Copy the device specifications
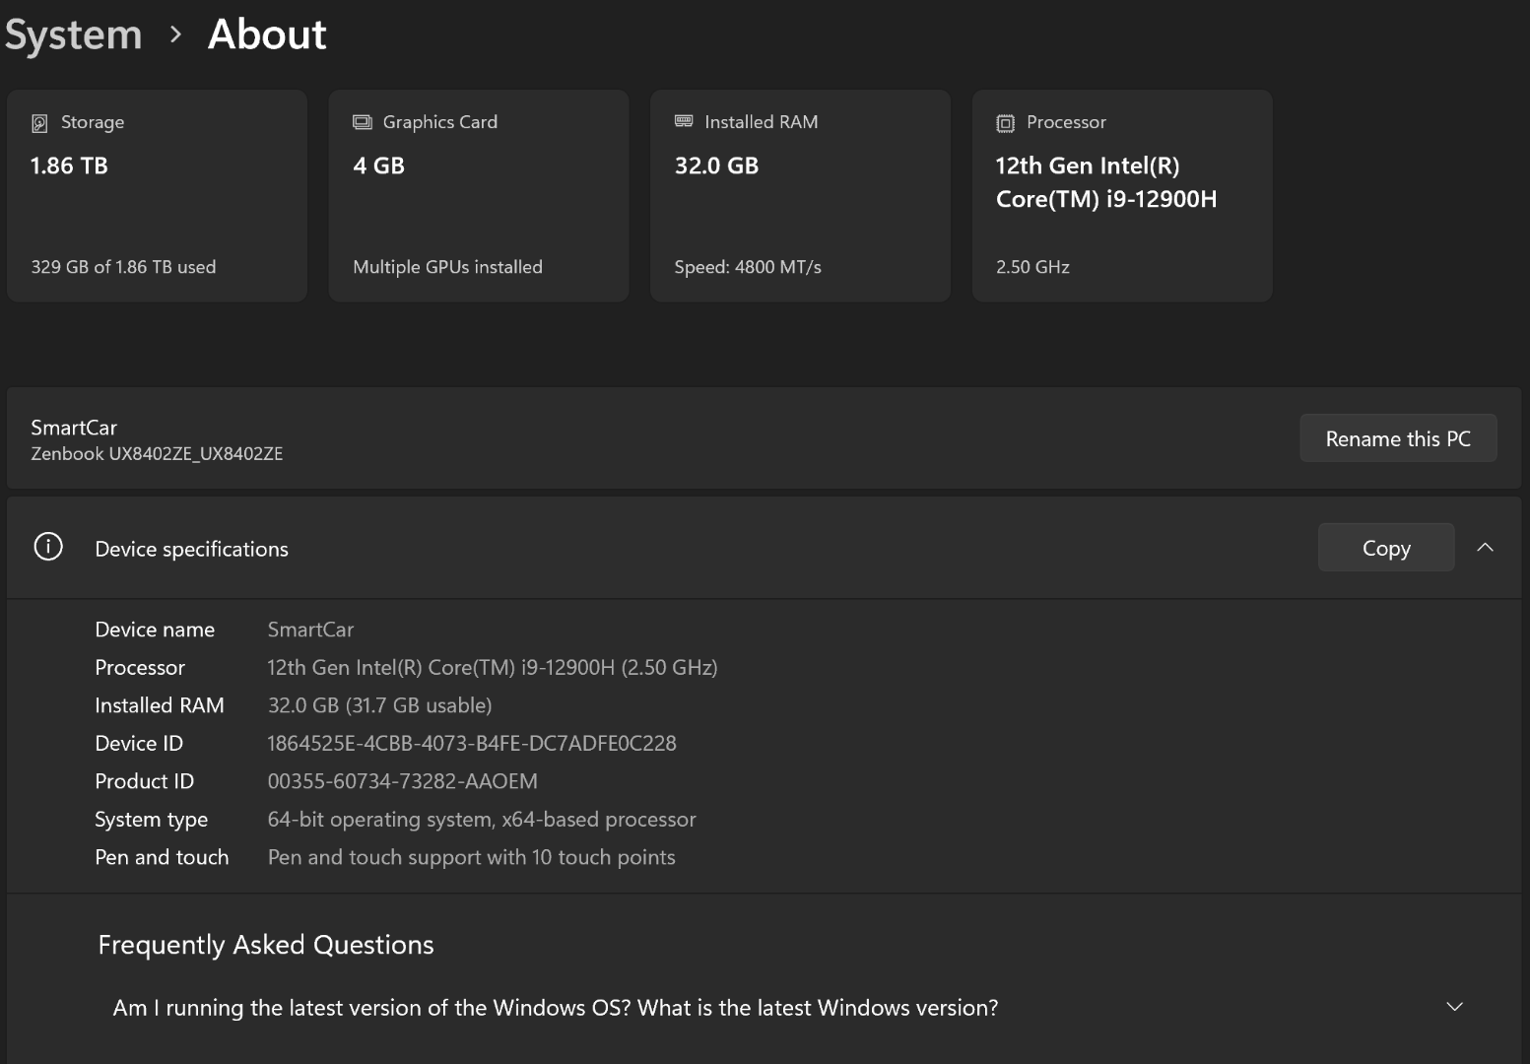Screen dimensions: 1530x1064 coord(1386,548)
